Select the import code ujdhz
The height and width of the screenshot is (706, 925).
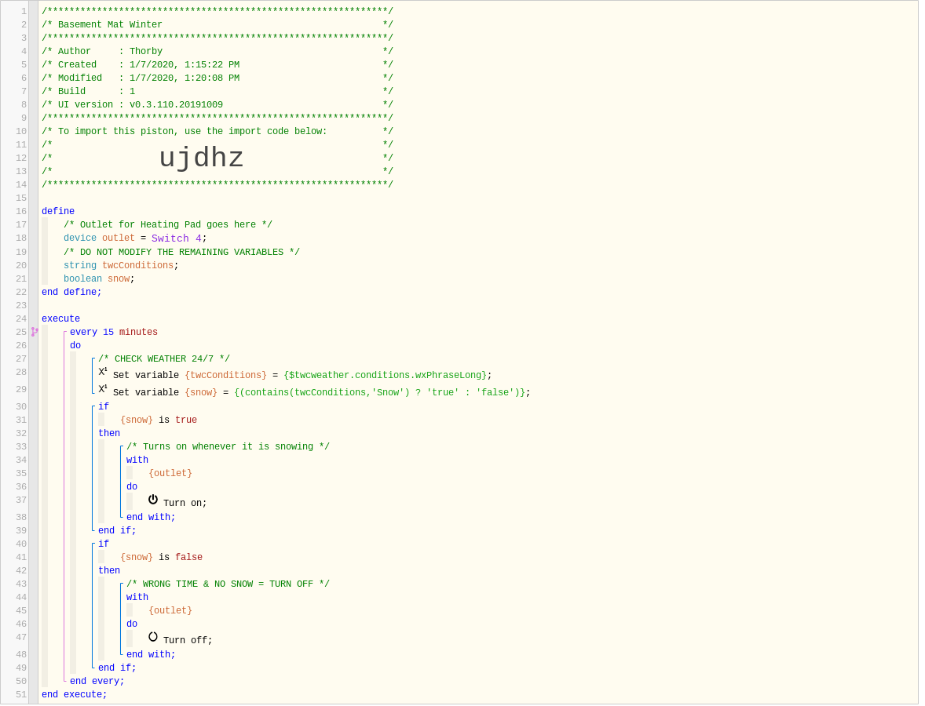point(201,158)
